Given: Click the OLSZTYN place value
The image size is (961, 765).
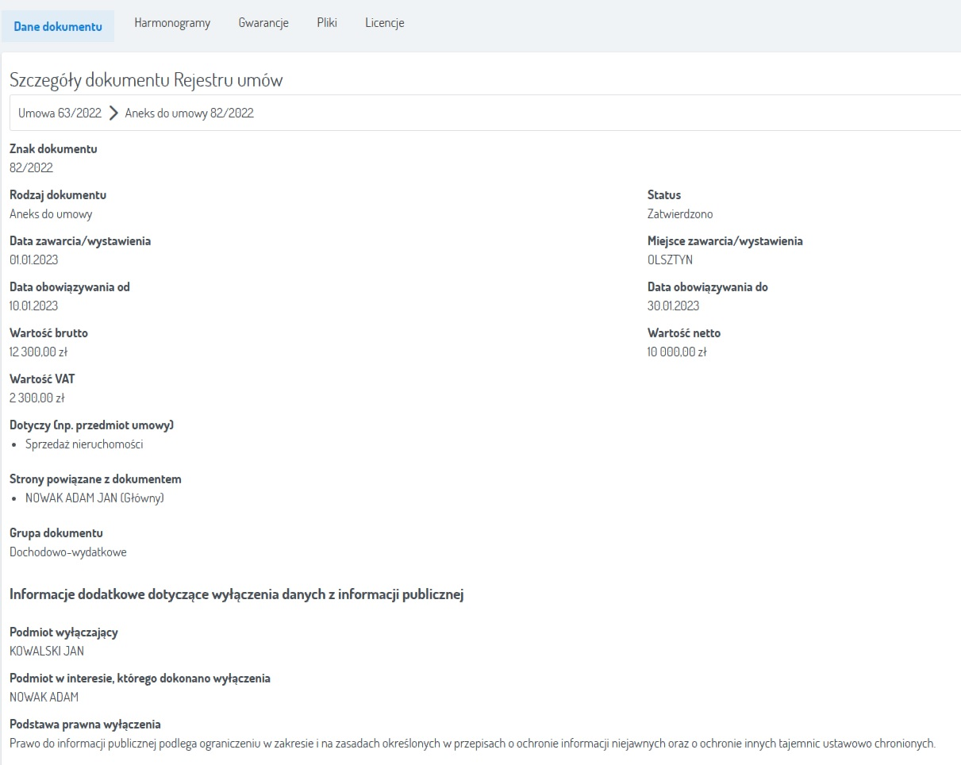Looking at the screenshot, I should (670, 259).
